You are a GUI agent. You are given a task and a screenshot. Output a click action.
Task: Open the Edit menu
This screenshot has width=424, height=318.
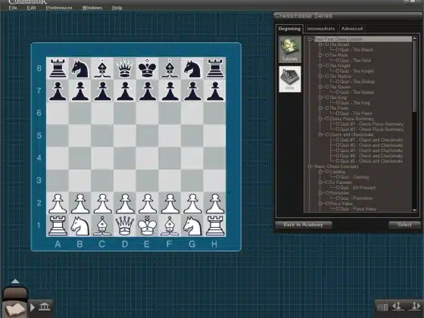[x=31, y=8]
